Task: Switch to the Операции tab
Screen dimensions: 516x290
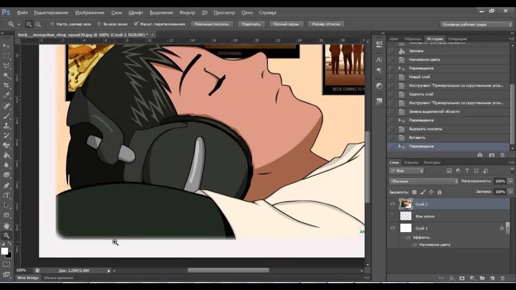Action: click(x=457, y=39)
